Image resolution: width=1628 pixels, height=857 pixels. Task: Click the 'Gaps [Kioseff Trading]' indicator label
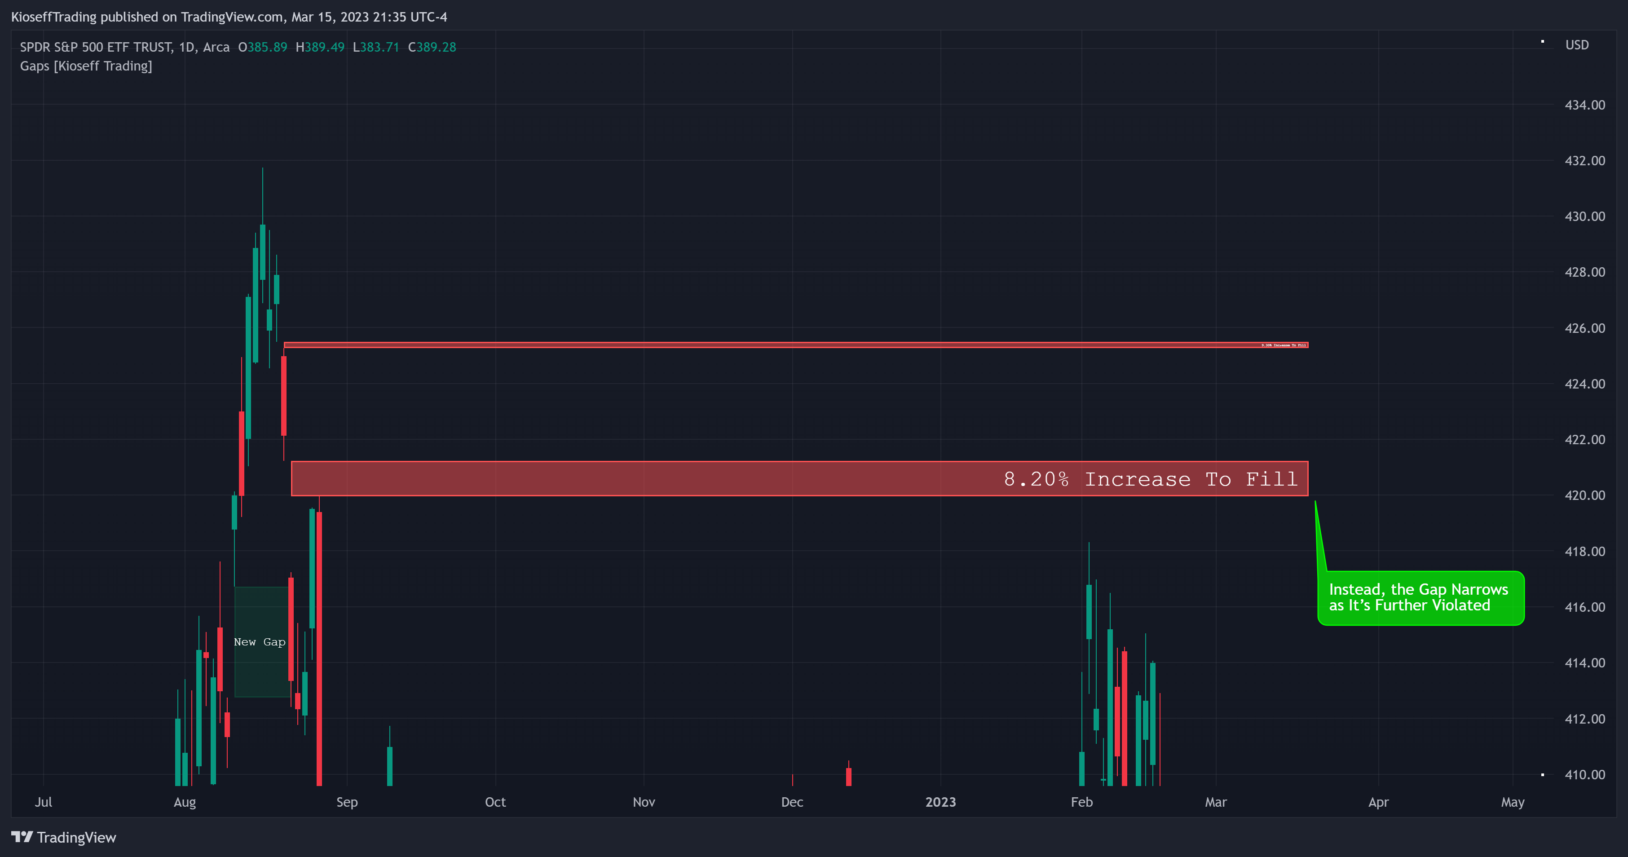click(86, 66)
